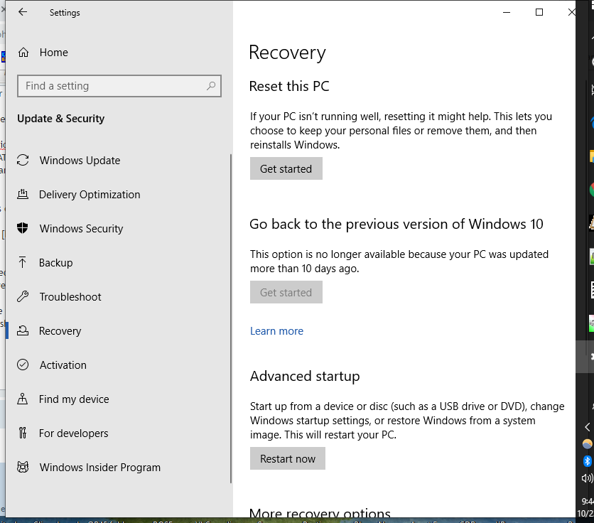Click the For developers tools icon
Screen dimensions: 594x523
pos(23,433)
